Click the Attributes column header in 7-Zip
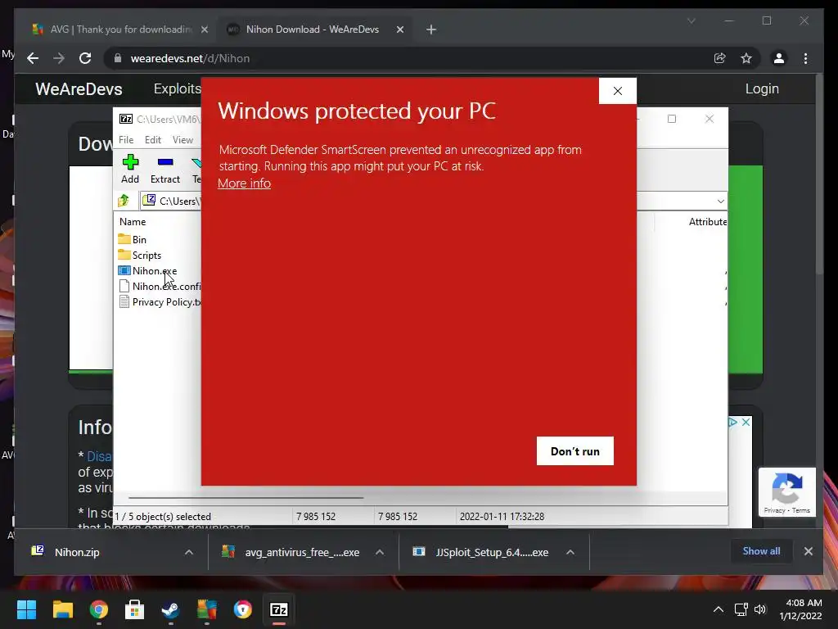Screen dimensions: 838x629 707,221
